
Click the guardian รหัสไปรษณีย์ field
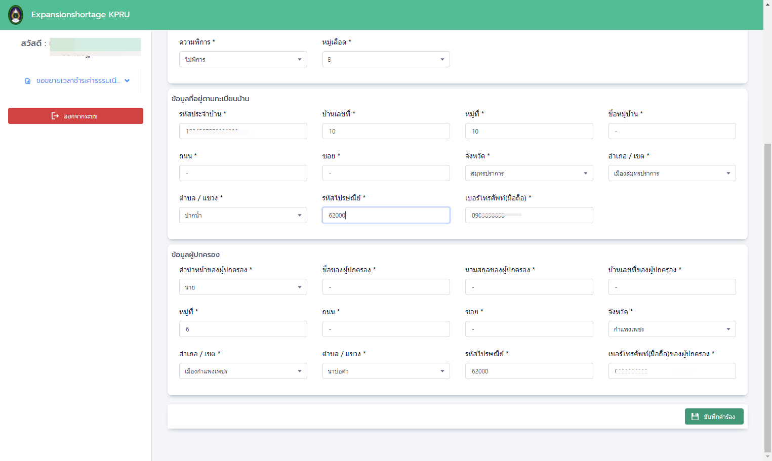(x=529, y=371)
